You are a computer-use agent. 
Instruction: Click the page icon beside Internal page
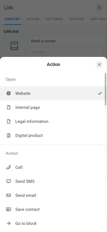9,107
